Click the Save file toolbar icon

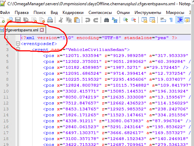18,20
